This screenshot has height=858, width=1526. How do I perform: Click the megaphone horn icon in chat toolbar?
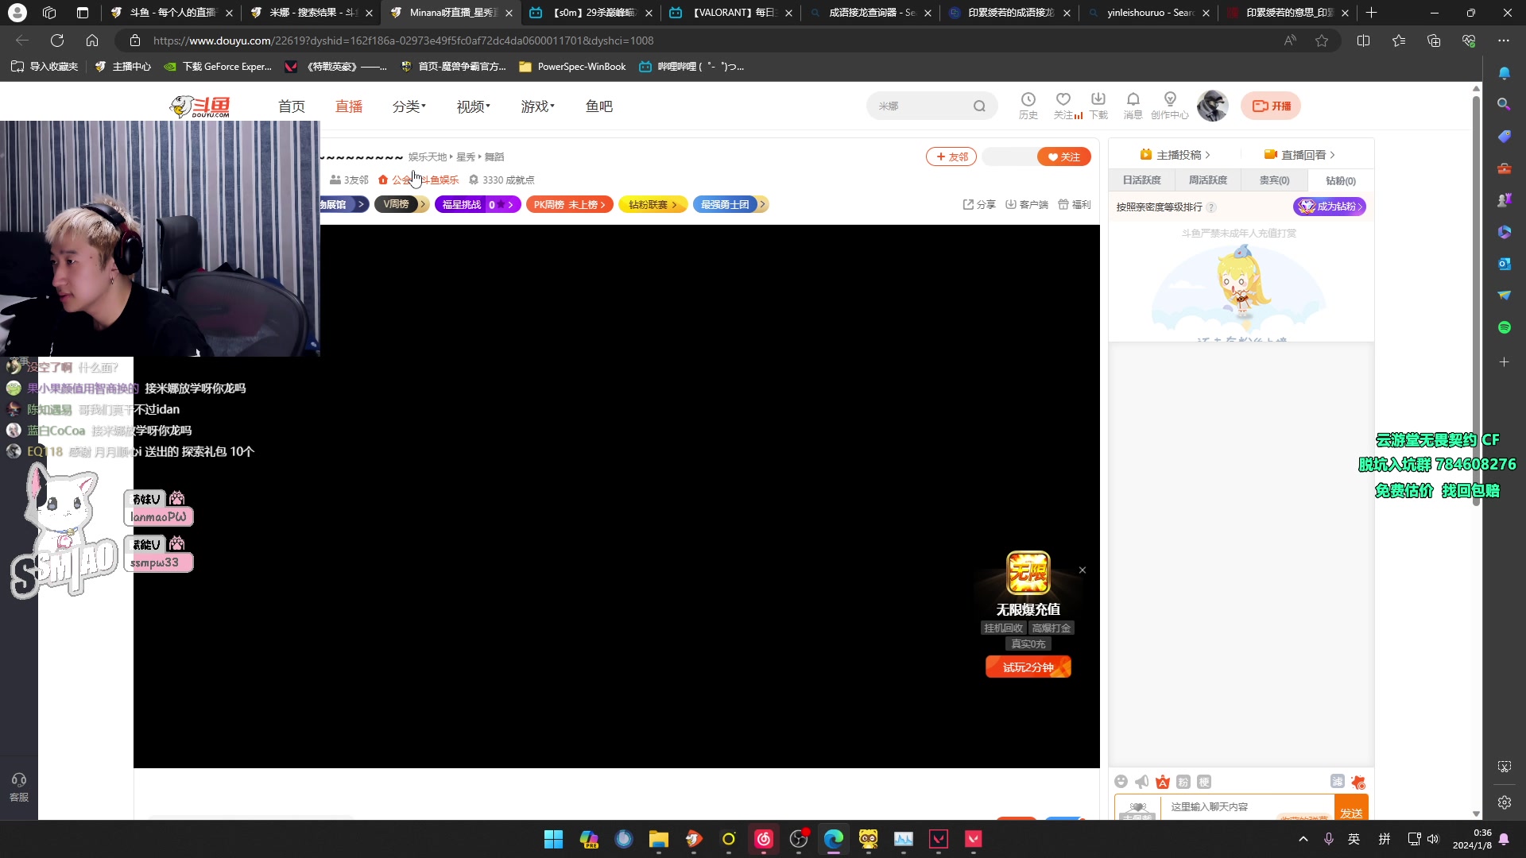(x=1142, y=782)
